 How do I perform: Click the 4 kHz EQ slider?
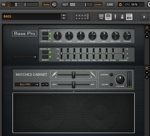coord(106,53)
